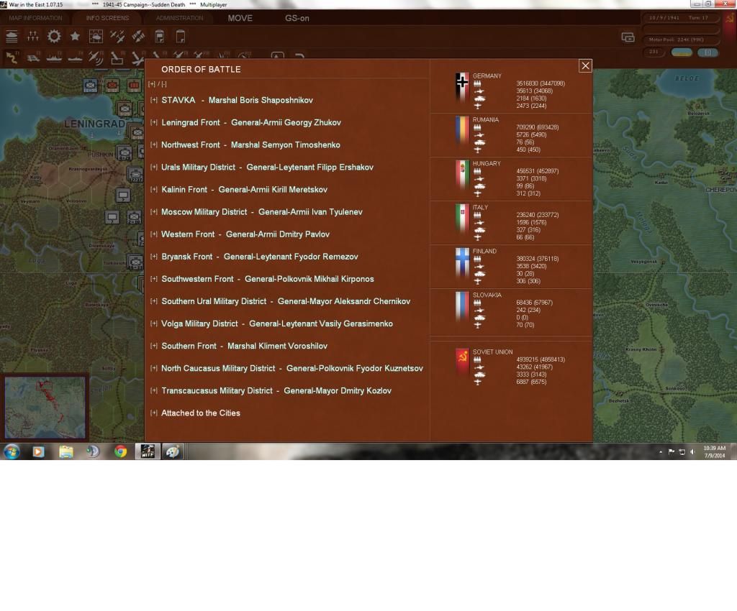Expand the Kalinin Front entry
Viewport: 737px width, 611px height.
(154, 190)
